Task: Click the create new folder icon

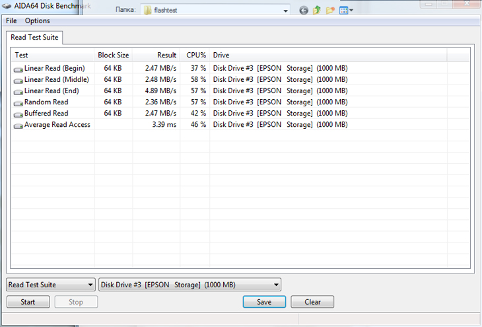Action: [x=330, y=10]
